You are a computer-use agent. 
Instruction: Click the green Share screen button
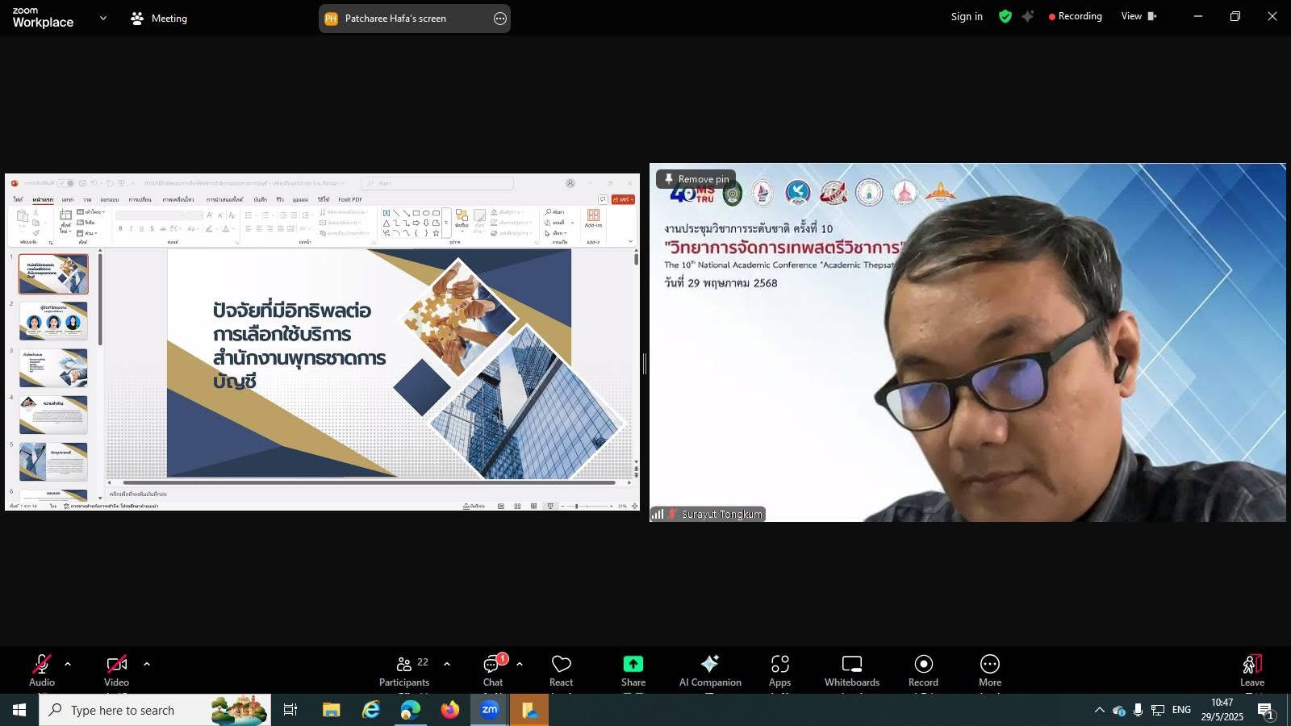click(633, 670)
